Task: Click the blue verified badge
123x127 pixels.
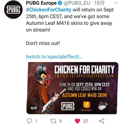Action: 60,3
